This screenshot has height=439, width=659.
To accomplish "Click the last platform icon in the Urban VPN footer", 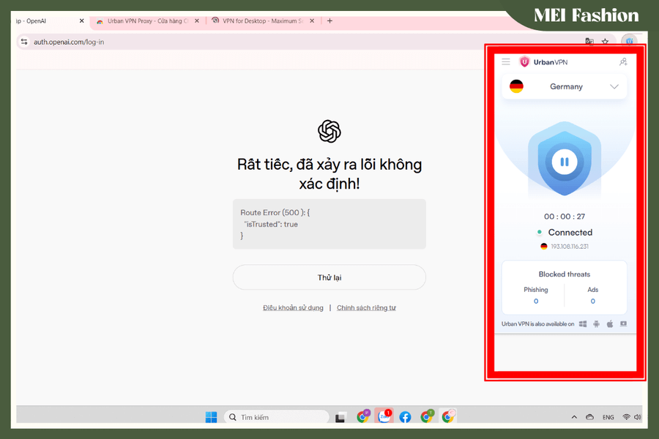I will click(623, 324).
